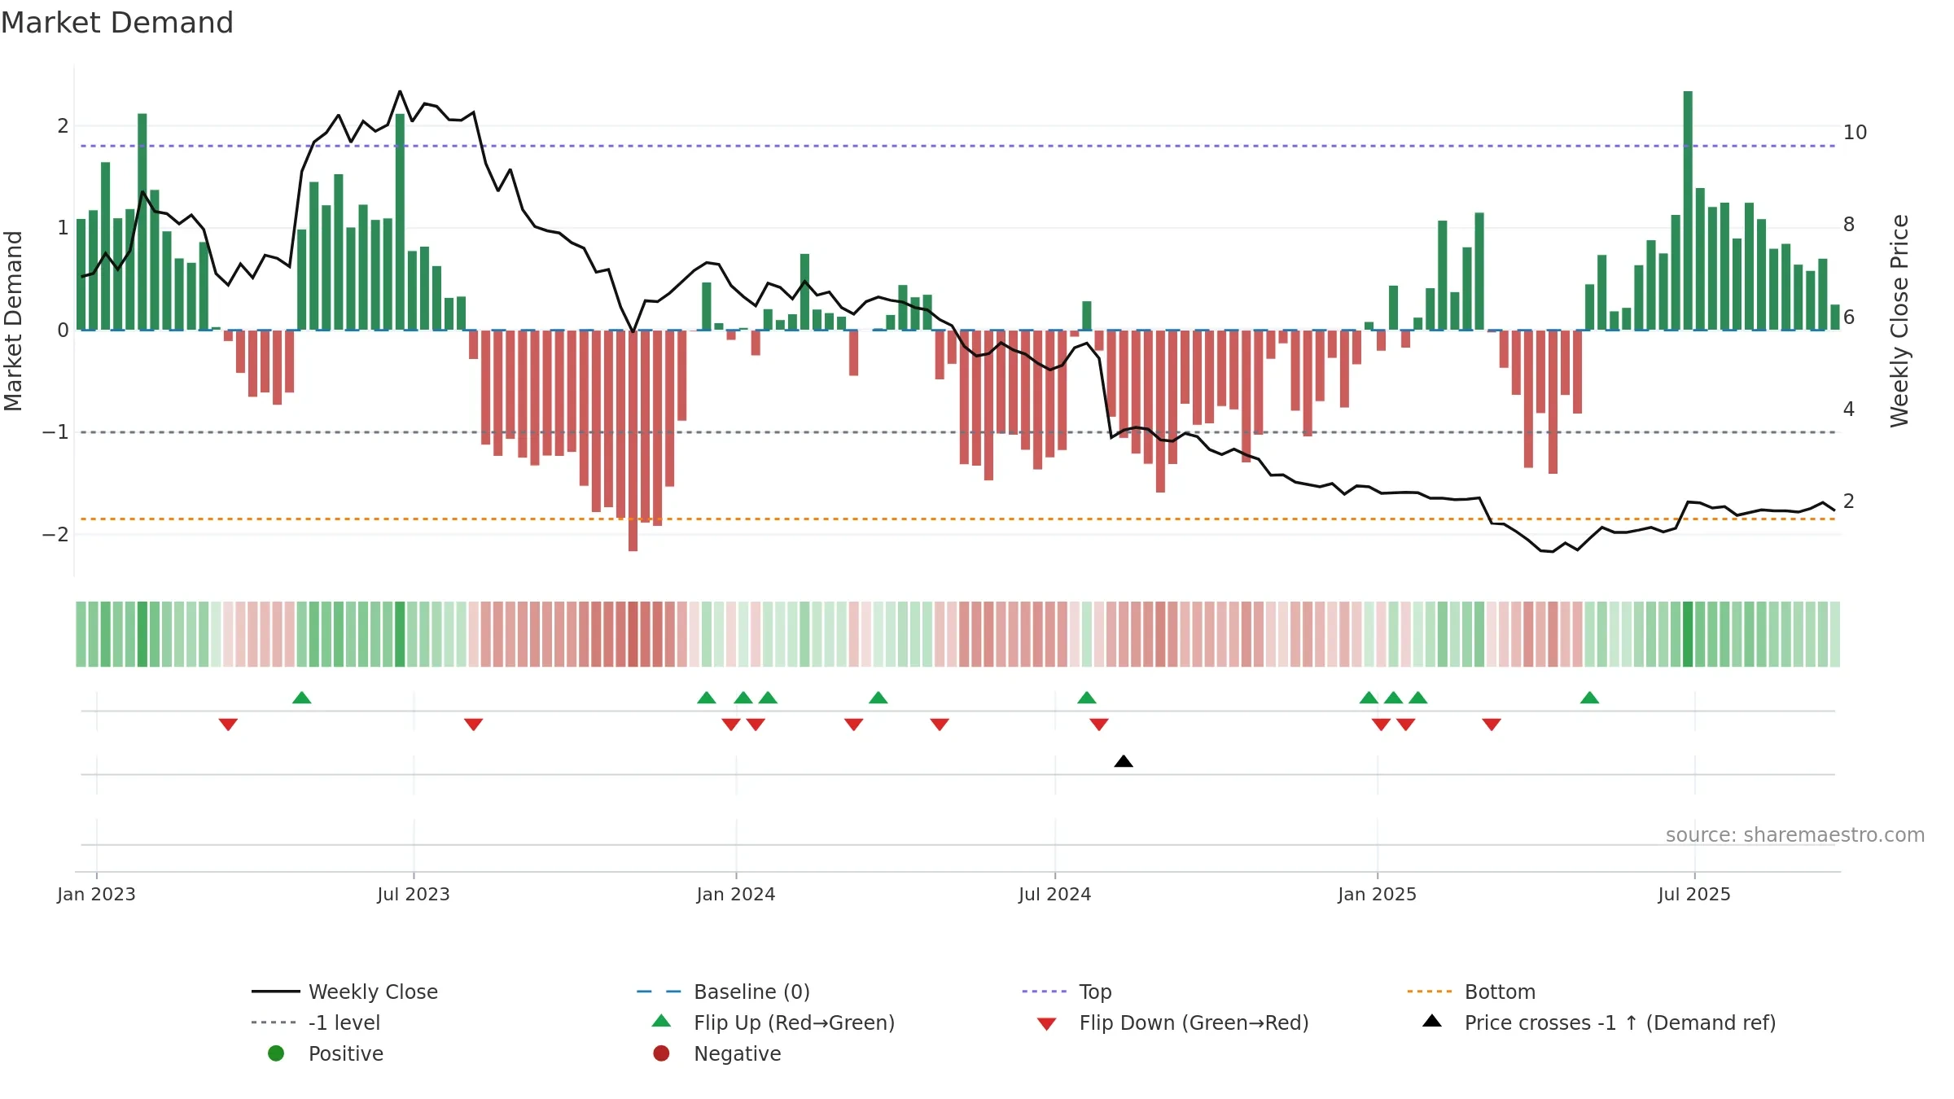The width and height of the screenshot is (1954, 1099).
Task: Click the Jul 2025 axis tick label
Action: point(1694,895)
